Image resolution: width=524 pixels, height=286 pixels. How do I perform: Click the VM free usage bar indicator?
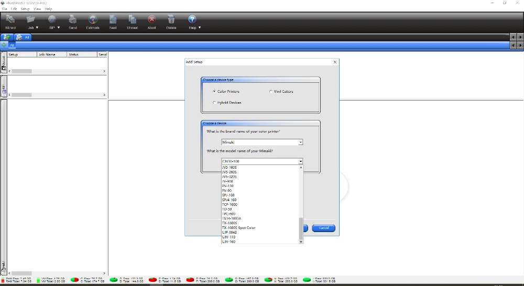click(38, 280)
